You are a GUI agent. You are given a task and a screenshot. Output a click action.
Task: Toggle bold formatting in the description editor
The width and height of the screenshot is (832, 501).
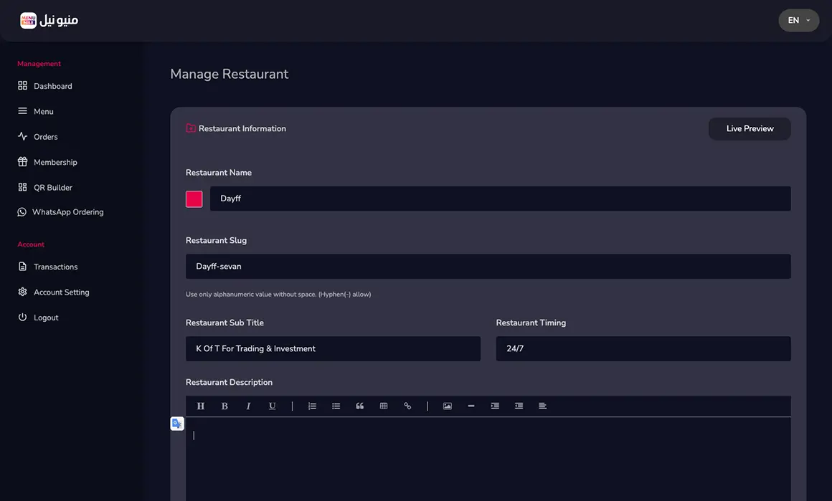[224, 406]
